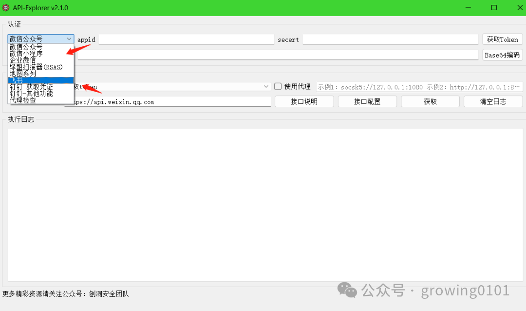526x311 pixels.
Task: Clear logs with the 清空日志 button
Action: pyautogui.click(x=493, y=101)
